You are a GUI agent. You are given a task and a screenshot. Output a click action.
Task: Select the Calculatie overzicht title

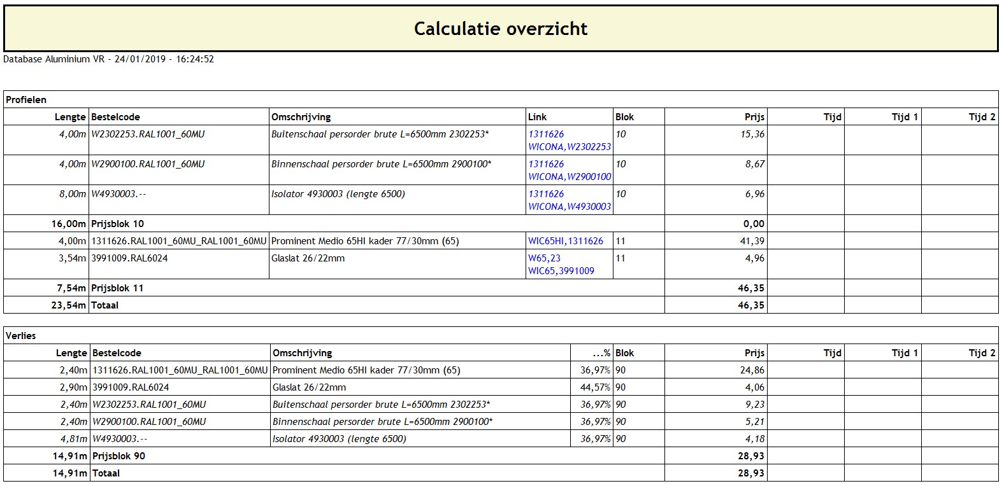[501, 29]
